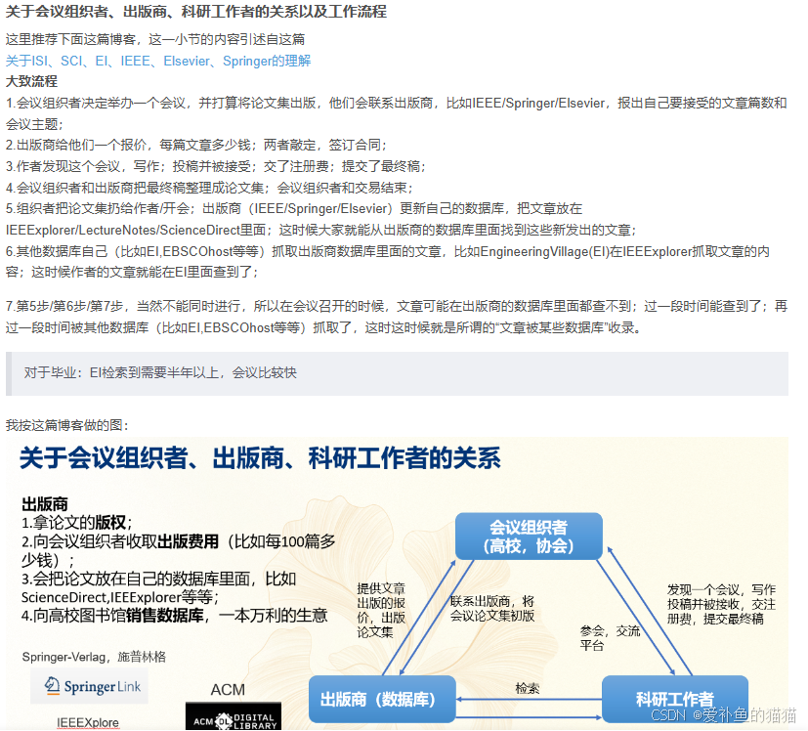This screenshot has width=808, height=731.
Task: Click the '检索' arrow label
Action: pos(528,688)
